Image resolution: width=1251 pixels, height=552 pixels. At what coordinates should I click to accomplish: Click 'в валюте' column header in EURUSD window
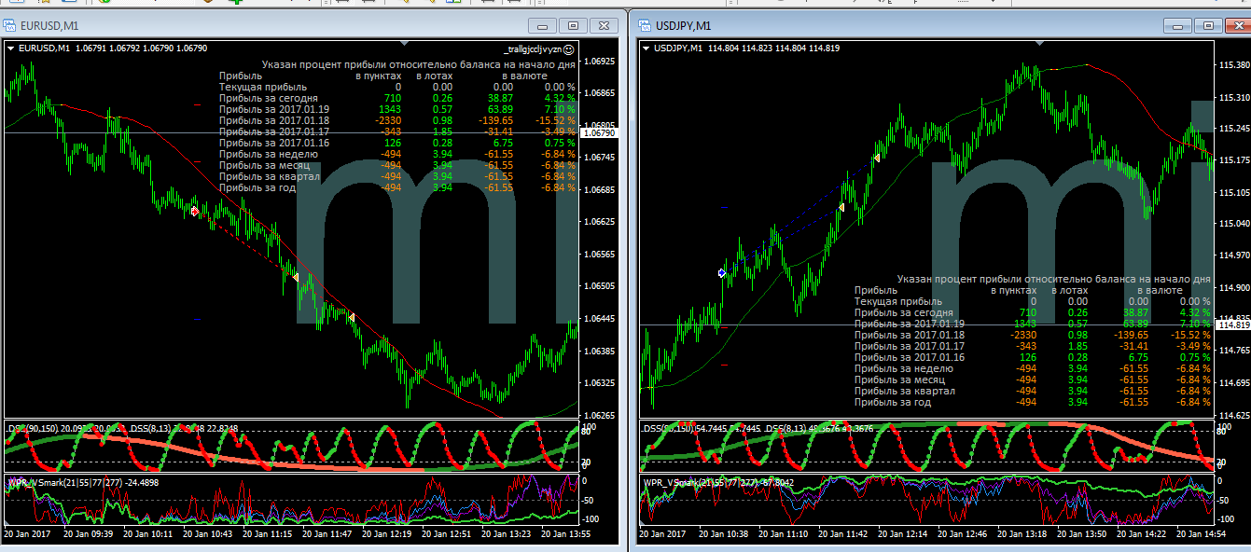524,76
